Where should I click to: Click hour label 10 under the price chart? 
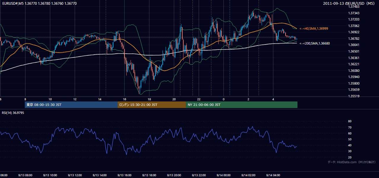50,99
